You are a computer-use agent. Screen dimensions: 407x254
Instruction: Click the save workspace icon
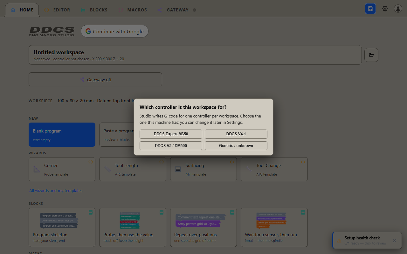(370, 9)
